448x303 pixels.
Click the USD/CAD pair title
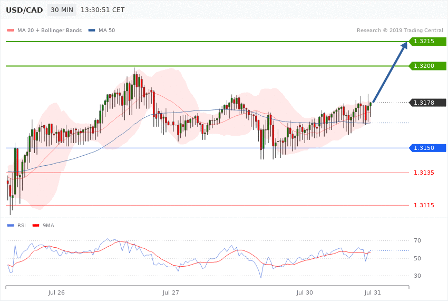(24, 10)
